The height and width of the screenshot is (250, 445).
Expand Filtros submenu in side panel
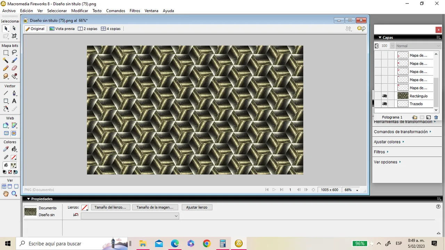381,152
